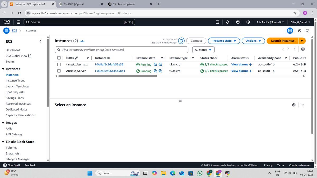Open Microsoft Edge from taskbar
This screenshot has height=178, width=317.
pyautogui.click(x=173, y=173)
